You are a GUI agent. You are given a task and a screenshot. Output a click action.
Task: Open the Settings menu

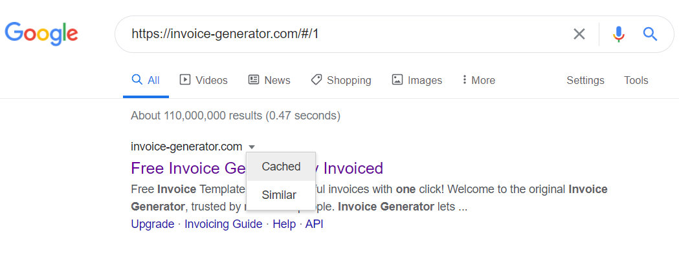pyautogui.click(x=585, y=80)
